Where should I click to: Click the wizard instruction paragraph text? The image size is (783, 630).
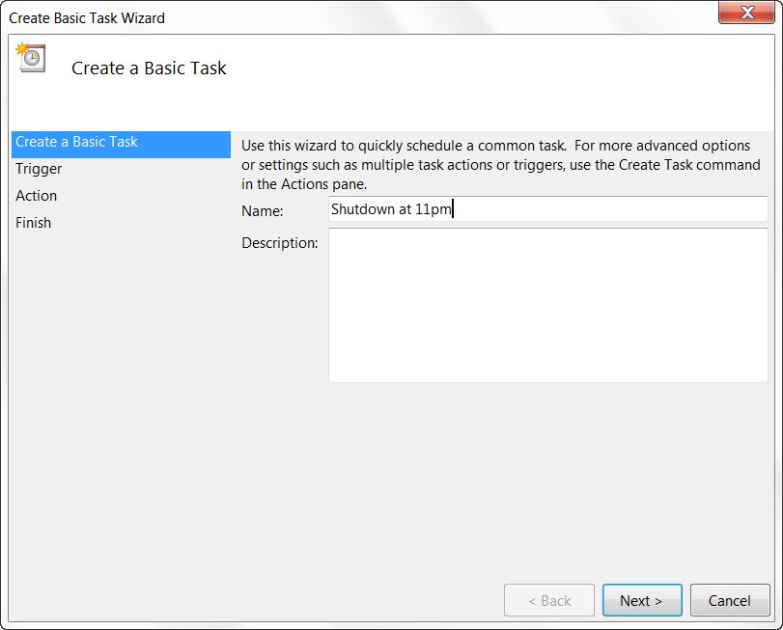coord(500,165)
